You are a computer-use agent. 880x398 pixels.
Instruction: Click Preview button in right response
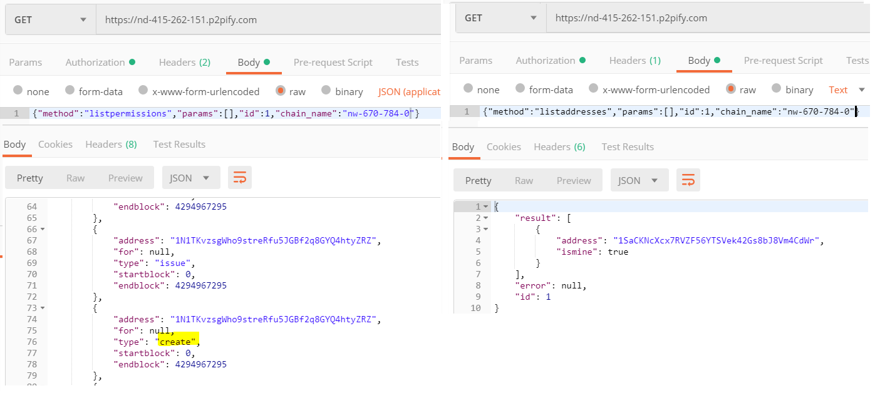click(x=574, y=180)
